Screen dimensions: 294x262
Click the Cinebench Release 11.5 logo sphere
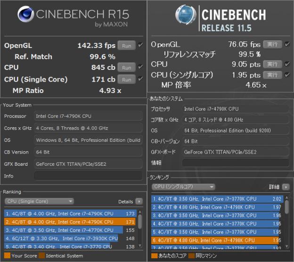pos(186,15)
